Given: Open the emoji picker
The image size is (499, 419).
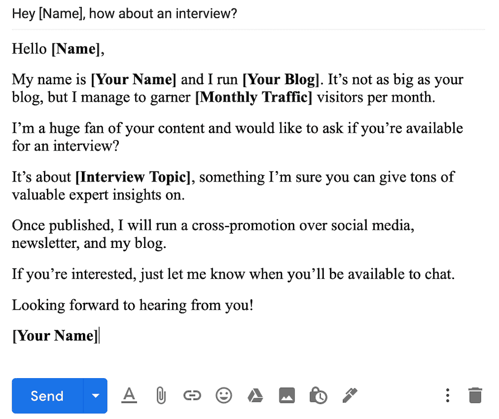Looking at the screenshot, I should tap(224, 396).
